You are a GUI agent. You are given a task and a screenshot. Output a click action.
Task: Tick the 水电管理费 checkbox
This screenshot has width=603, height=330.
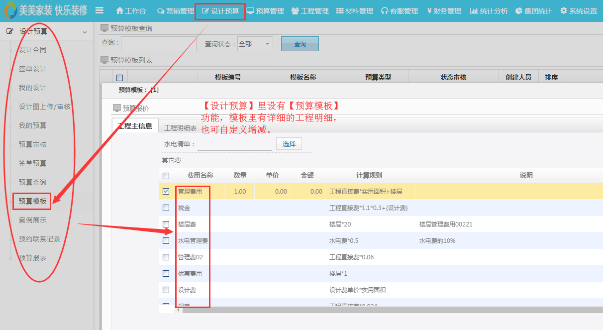click(x=166, y=240)
